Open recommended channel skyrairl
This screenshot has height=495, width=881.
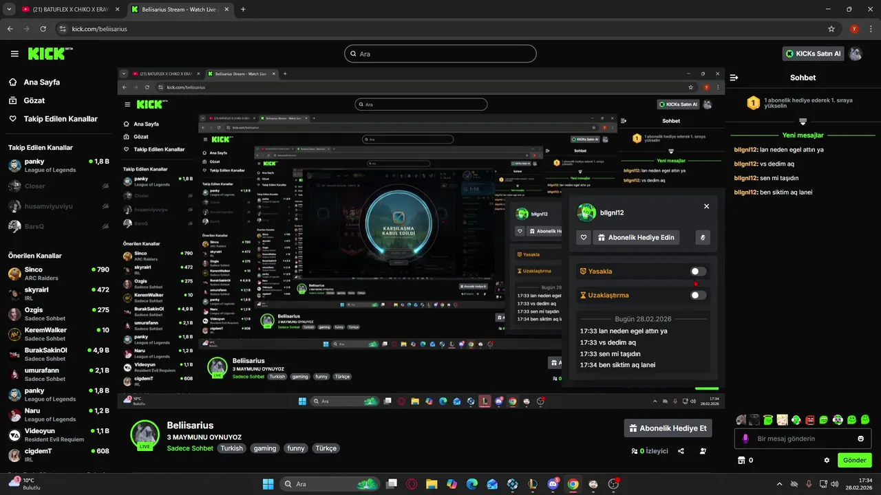[59, 294]
